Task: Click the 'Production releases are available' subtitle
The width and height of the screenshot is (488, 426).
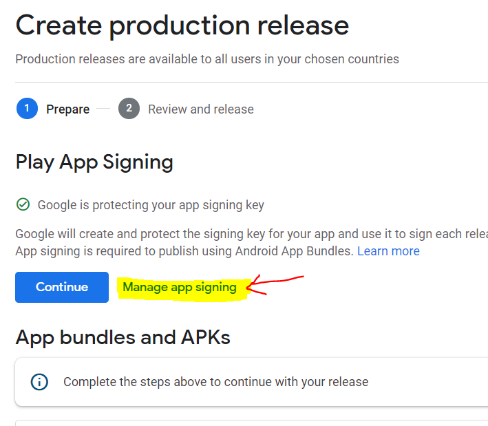Action: [206, 59]
